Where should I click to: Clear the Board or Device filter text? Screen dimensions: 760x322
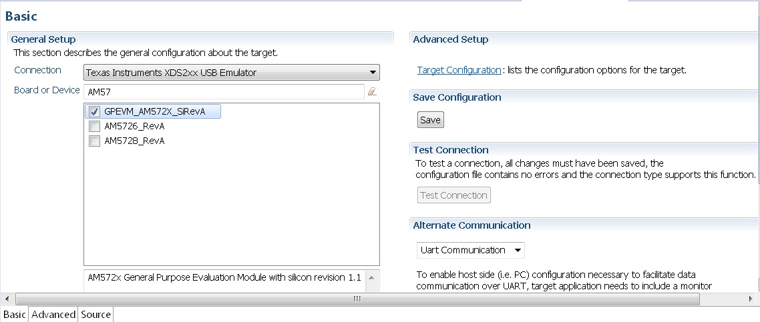pyautogui.click(x=373, y=91)
